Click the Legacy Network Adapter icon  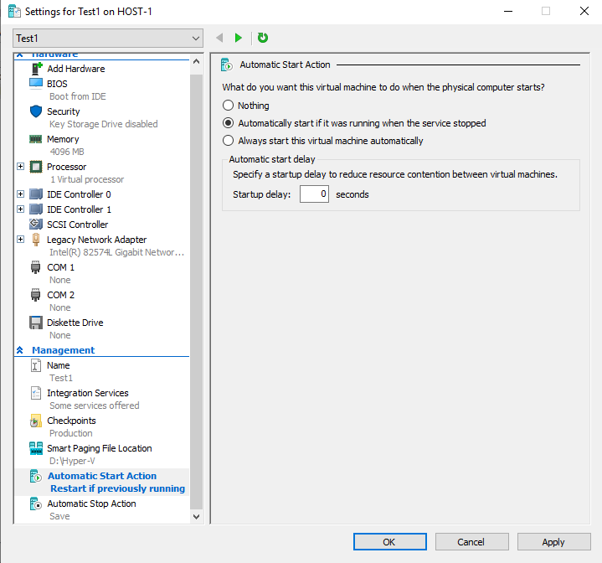(x=36, y=240)
